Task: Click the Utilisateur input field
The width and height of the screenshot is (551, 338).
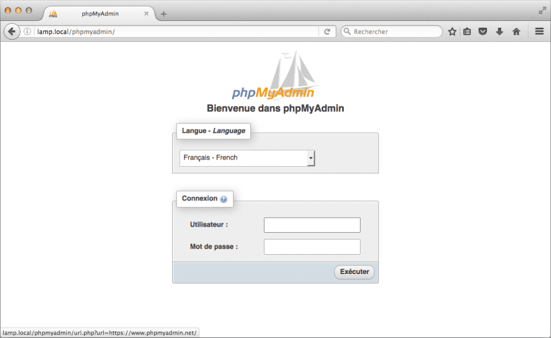Action: (312, 225)
